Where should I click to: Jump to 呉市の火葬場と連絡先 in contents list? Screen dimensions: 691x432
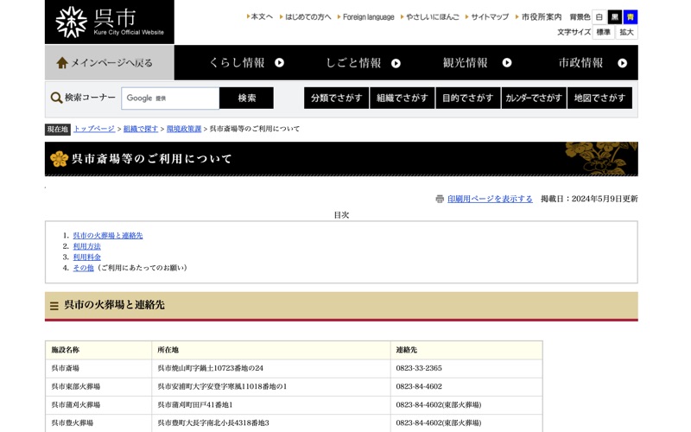107,235
